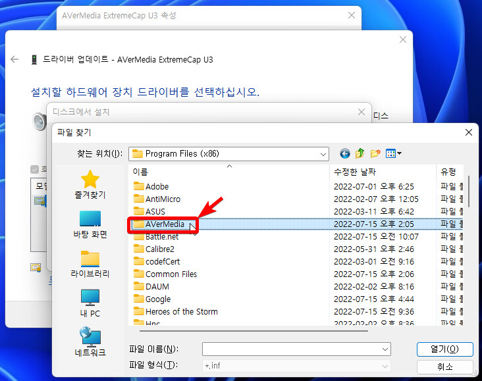Open This PC (내 PC) location
Screen dimensions: 482x381
pyautogui.click(x=90, y=303)
